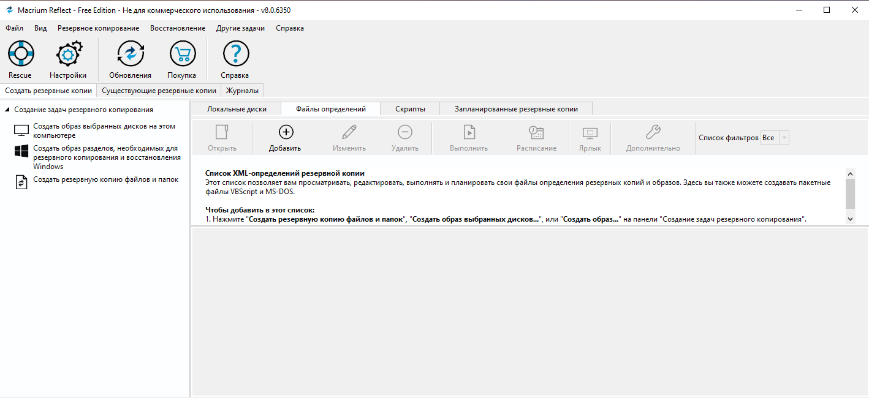Image resolution: width=869 pixels, height=398 pixels.
Task: Switch to Скрипты tab
Action: point(410,109)
